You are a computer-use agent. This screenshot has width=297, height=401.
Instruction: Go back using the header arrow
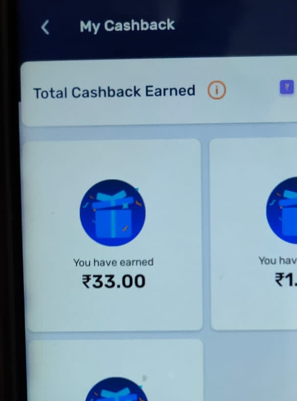(46, 27)
